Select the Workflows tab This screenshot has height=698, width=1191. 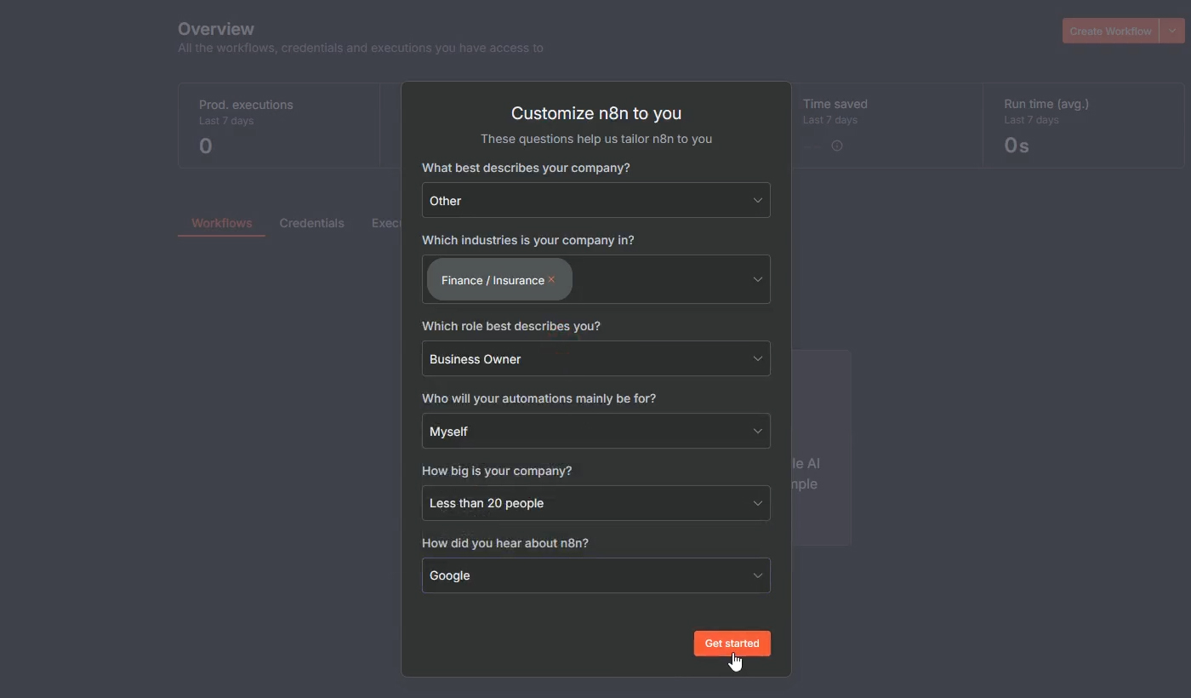(x=221, y=222)
